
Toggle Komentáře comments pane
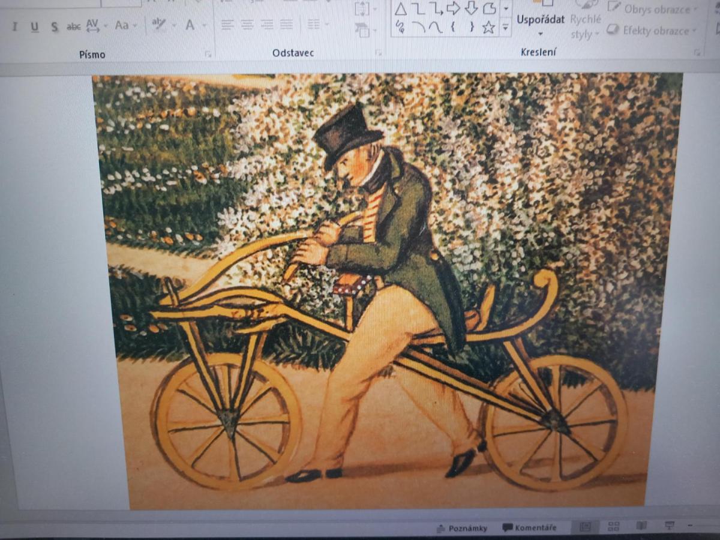529,528
